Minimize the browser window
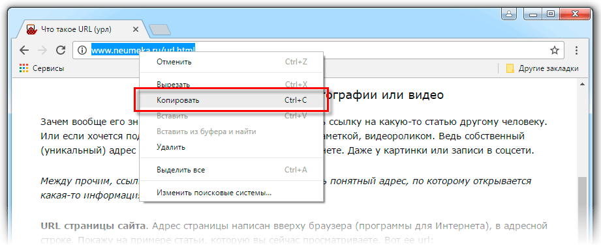Screen dimensions: 601x246 click(532, 15)
